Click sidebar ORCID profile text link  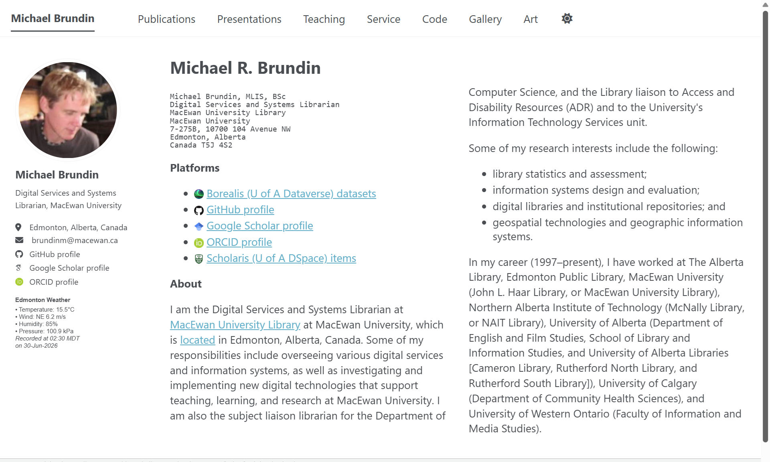(x=54, y=282)
